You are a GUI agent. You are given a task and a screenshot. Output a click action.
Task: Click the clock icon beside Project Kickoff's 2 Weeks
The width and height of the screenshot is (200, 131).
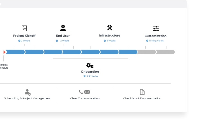19,41
